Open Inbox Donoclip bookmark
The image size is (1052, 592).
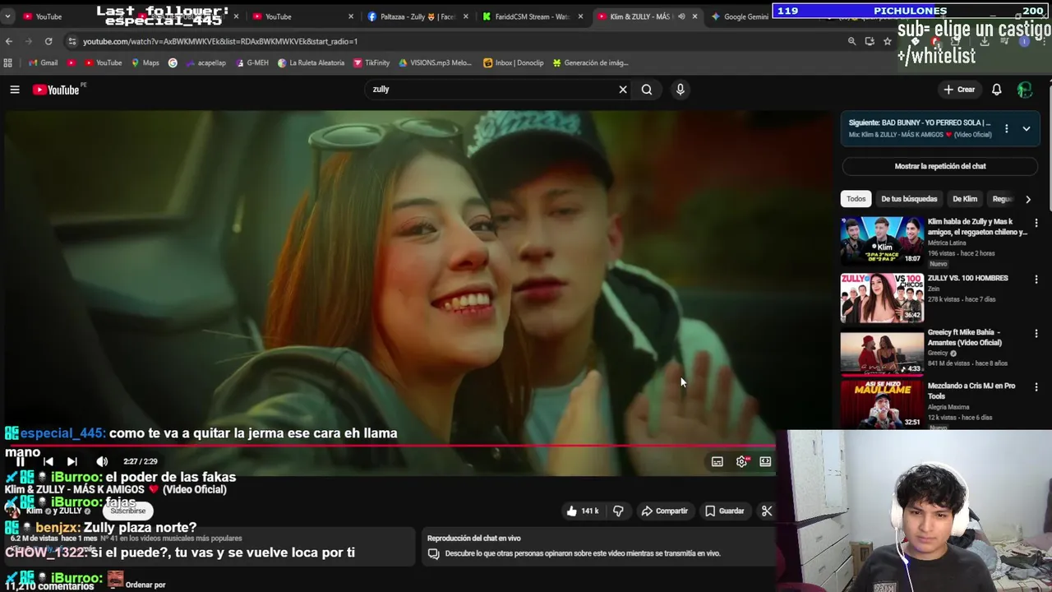[514, 62]
